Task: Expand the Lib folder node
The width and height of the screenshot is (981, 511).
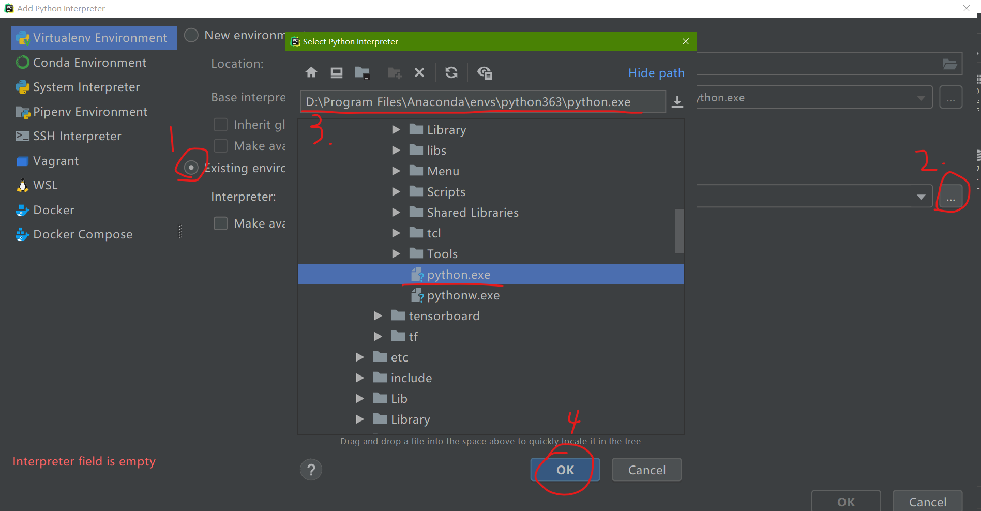Action: click(360, 399)
